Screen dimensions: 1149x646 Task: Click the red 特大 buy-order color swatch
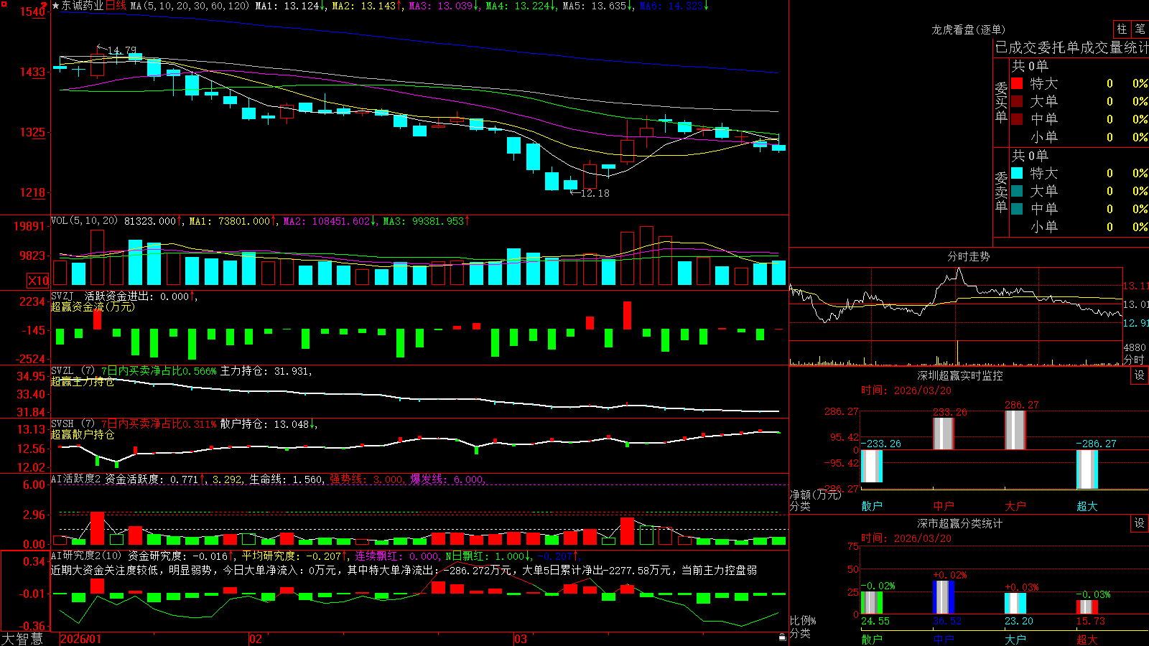[x=1017, y=83]
